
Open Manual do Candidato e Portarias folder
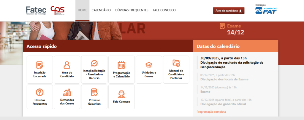coord(176,63)
